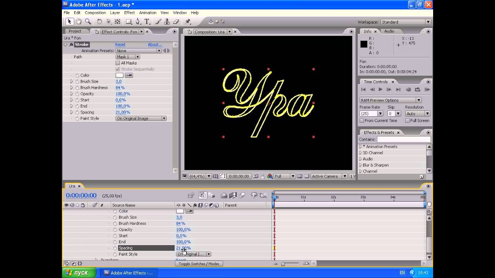This screenshot has height=278, width=495.
Task: Open the Workspace Standard dropdown
Action: click(x=406, y=22)
